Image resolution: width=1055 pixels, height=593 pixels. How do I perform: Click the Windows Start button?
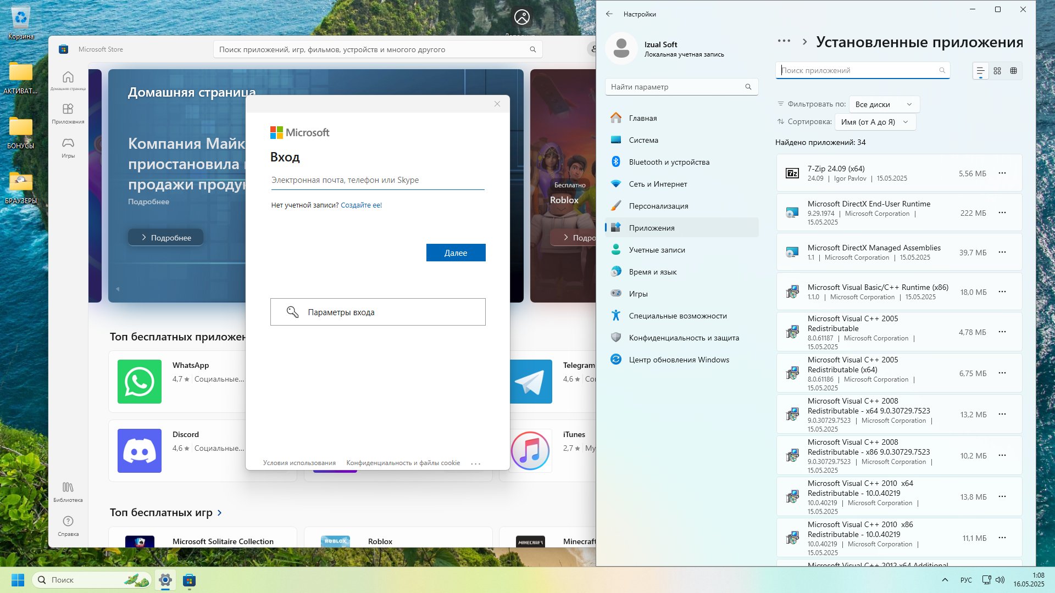point(18,580)
